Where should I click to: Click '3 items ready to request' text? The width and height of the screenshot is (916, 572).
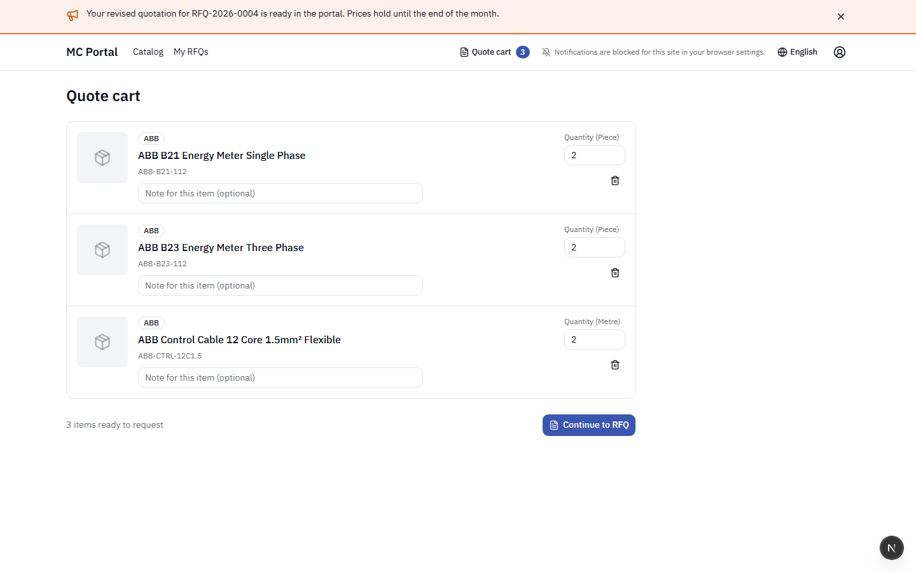pos(114,425)
